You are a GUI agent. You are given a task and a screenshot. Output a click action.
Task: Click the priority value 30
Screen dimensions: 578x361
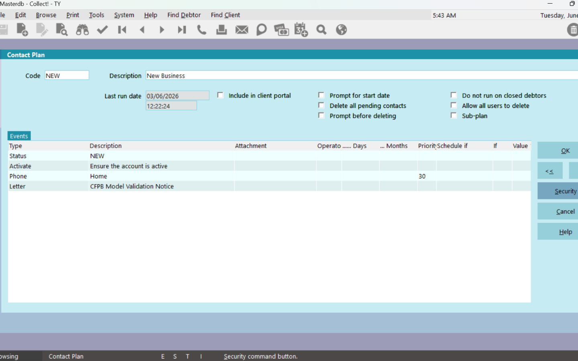[422, 176]
